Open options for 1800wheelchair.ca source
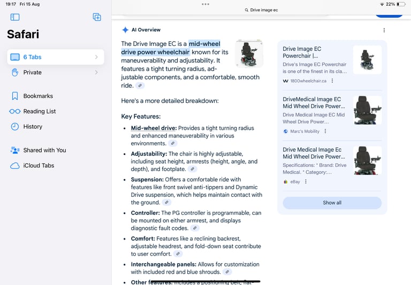Image resolution: width=411 pixels, height=285 pixels. [332, 81]
